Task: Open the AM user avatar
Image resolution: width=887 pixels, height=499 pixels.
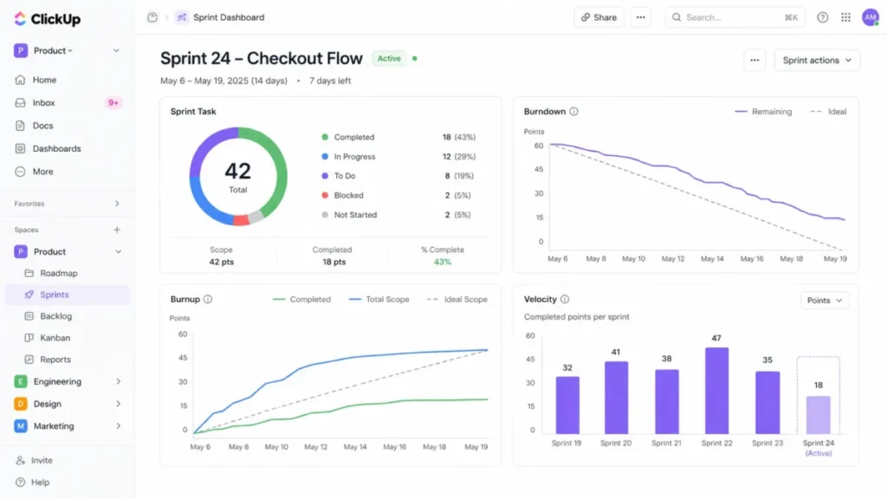Action: pyautogui.click(x=870, y=17)
